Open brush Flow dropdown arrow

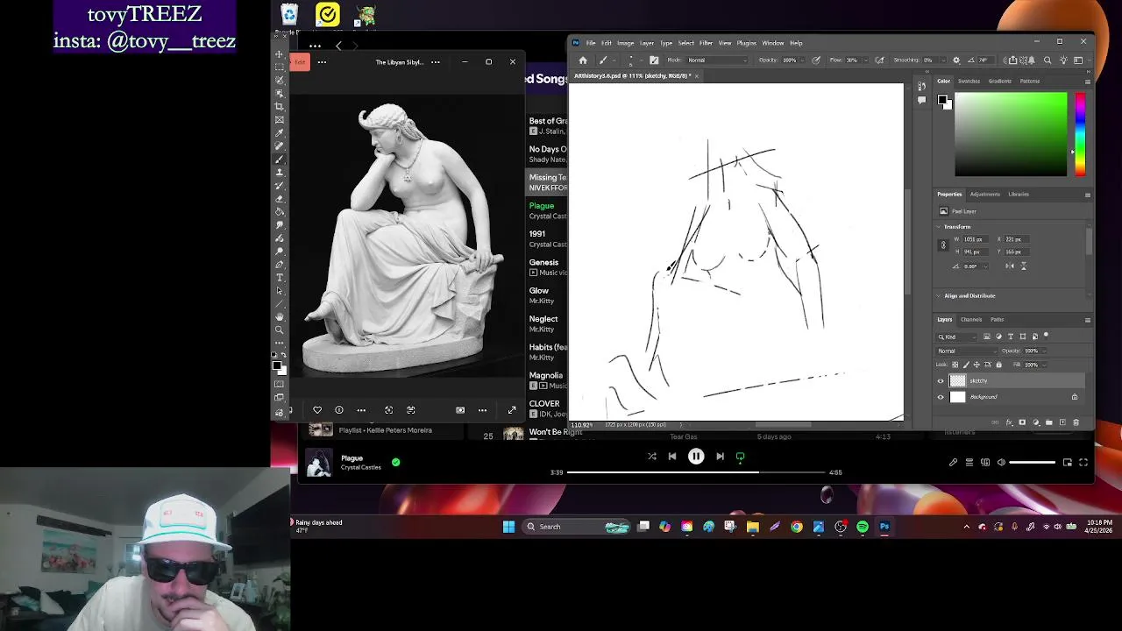pos(866,60)
